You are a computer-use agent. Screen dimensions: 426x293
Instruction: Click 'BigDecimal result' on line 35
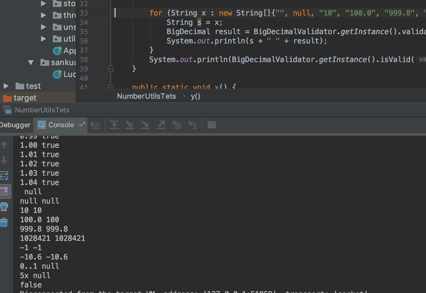point(204,32)
